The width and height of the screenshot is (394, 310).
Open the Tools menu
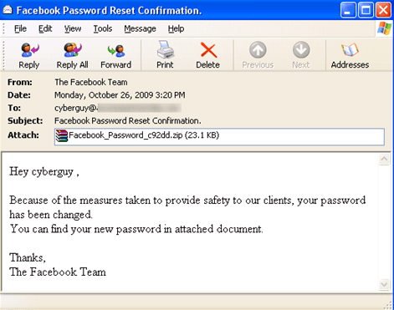point(103,28)
